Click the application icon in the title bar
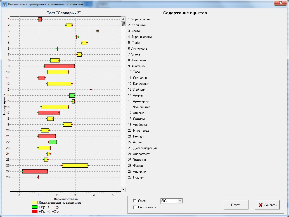 click(x=4, y=4)
